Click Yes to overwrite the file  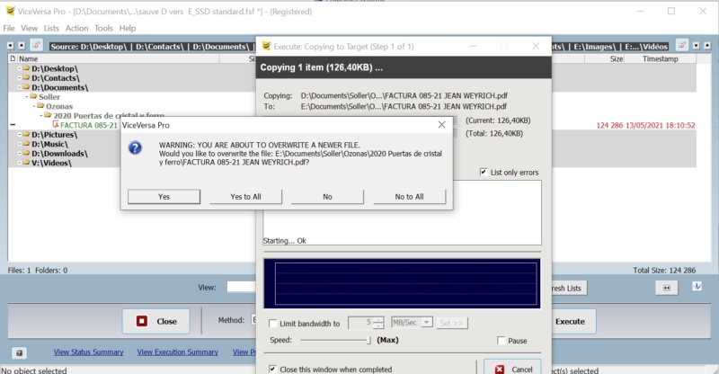(x=164, y=196)
